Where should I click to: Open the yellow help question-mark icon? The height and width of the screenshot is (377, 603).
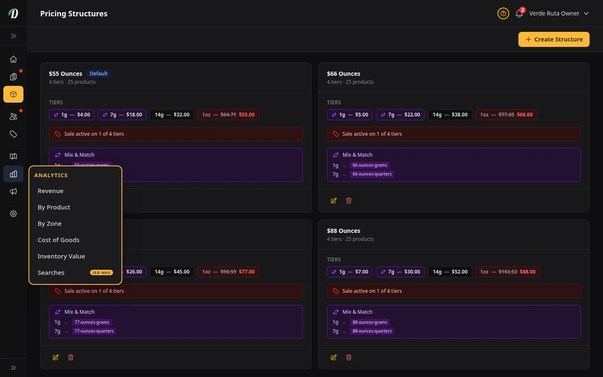(503, 13)
